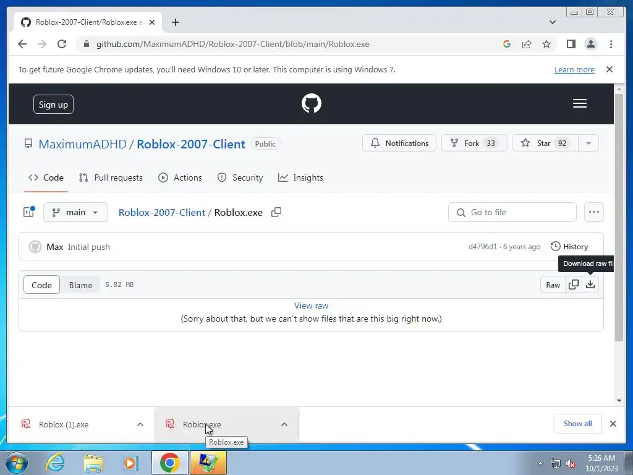633x475 pixels.
Task: Click the Notifications button
Action: [x=399, y=143]
